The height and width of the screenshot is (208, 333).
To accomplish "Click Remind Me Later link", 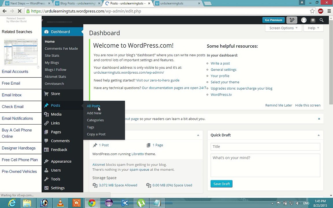I will pos(279,105).
